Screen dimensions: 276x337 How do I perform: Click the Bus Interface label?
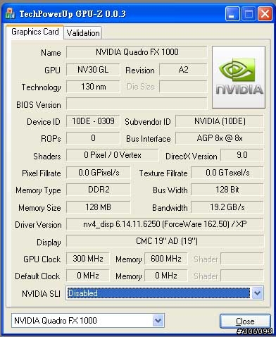coord(149,139)
